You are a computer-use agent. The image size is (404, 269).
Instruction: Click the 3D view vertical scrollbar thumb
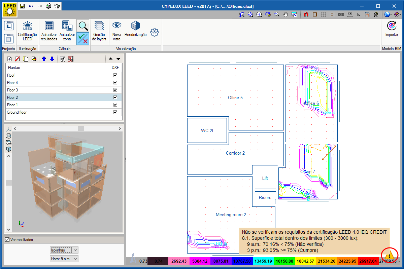pyautogui.click(x=9, y=183)
